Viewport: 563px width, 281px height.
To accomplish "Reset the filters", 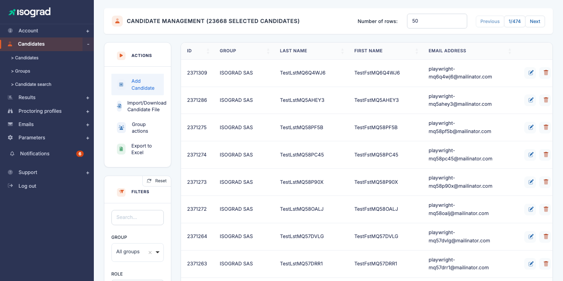I will point(157,181).
